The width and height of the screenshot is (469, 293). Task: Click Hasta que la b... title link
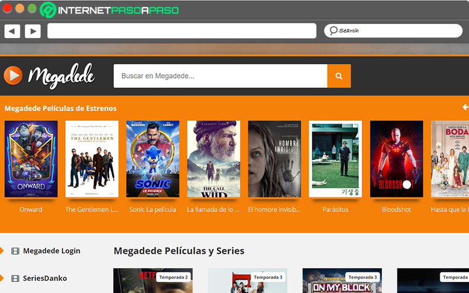[450, 209]
